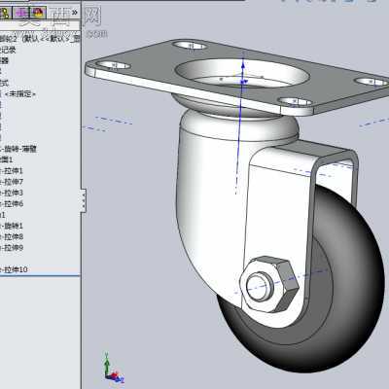Select the 旋转1 feature
Viewport: 389px width, 389px height.
tap(12, 226)
